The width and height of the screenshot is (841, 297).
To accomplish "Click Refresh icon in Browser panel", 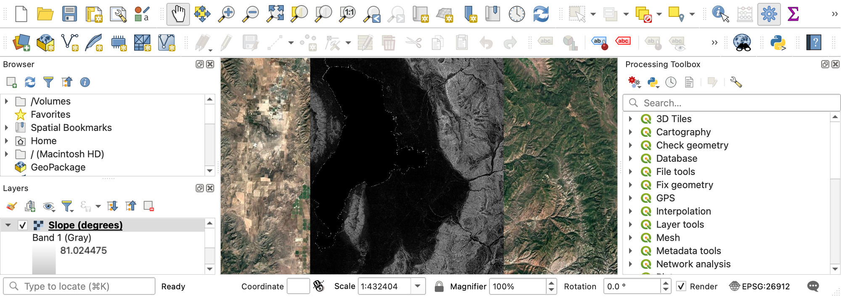I will [x=30, y=82].
